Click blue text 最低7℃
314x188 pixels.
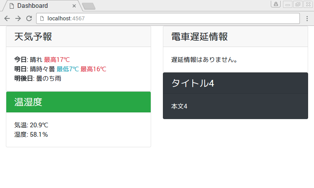coord(68,69)
